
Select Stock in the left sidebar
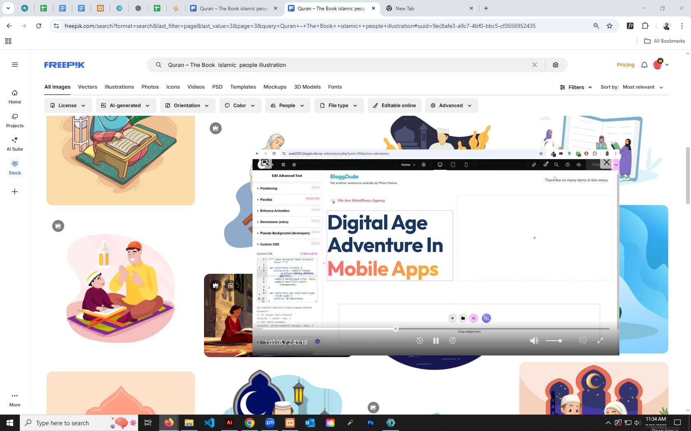[x=15, y=168]
